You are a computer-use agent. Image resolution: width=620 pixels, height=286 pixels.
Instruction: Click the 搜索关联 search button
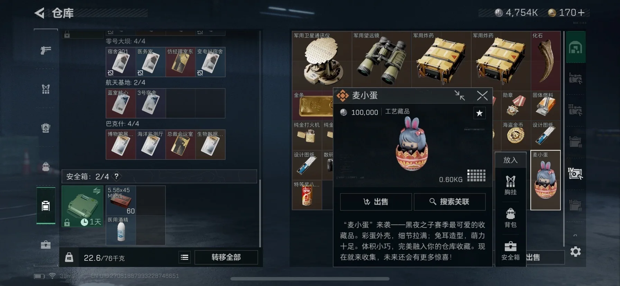point(450,202)
